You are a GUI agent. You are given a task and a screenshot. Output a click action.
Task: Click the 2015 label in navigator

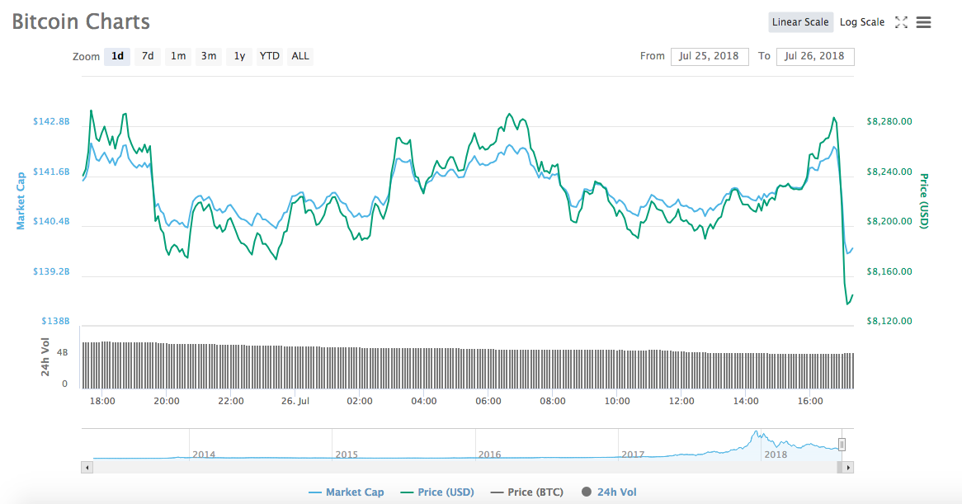pyautogui.click(x=347, y=455)
